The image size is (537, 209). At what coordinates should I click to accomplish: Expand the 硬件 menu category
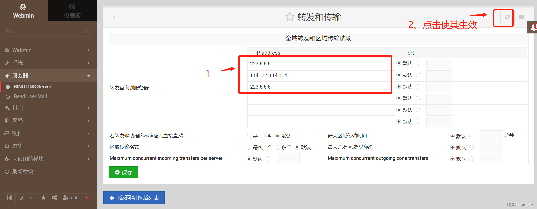pos(48,133)
